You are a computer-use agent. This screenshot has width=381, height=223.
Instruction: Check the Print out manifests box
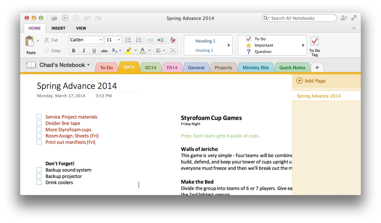coord(39,142)
